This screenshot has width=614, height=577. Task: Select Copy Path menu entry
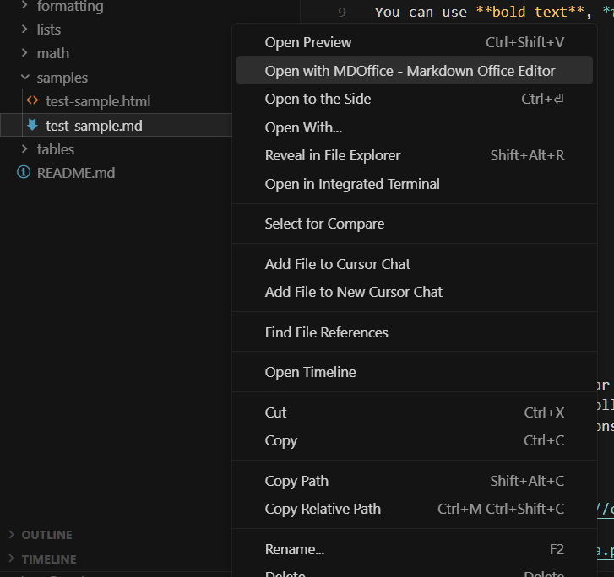click(415, 481)
